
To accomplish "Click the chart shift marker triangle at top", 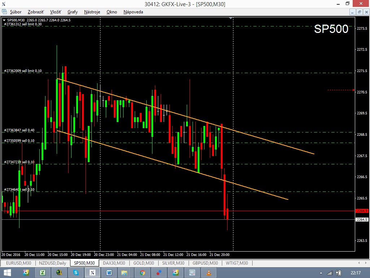I will (231, 18).
